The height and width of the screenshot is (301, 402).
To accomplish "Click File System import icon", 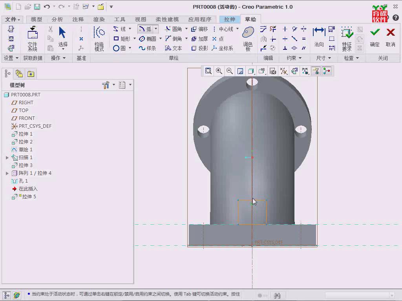I will click(33, 39).
